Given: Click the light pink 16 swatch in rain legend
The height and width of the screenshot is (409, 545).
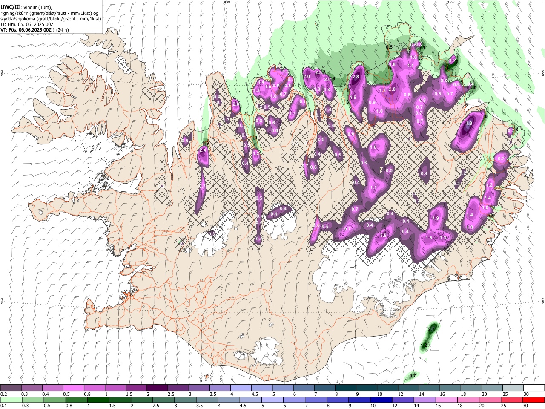Looking at the screenshot, I should click(x=446, y=400).
